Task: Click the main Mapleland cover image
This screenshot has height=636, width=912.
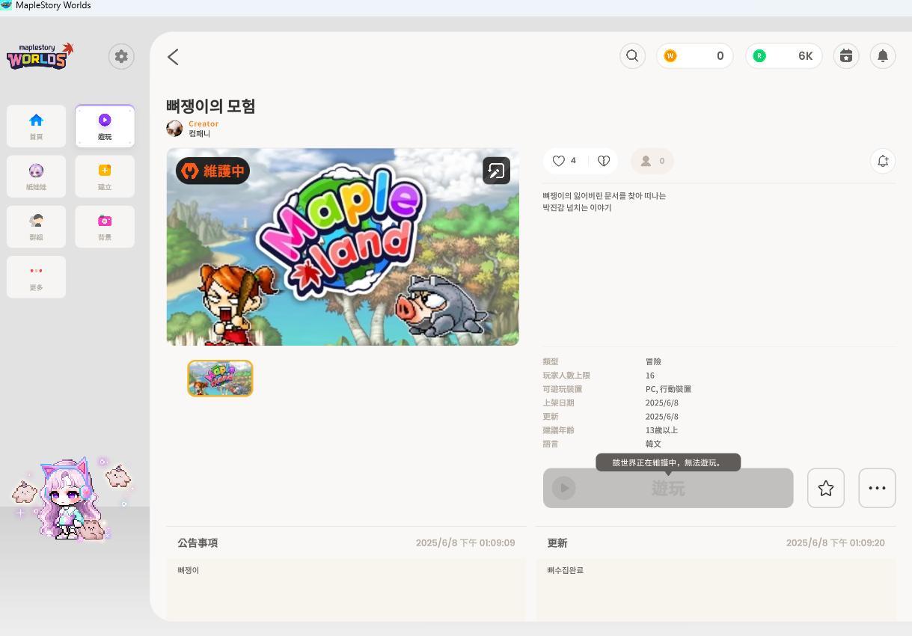Action: pos(343,247)
